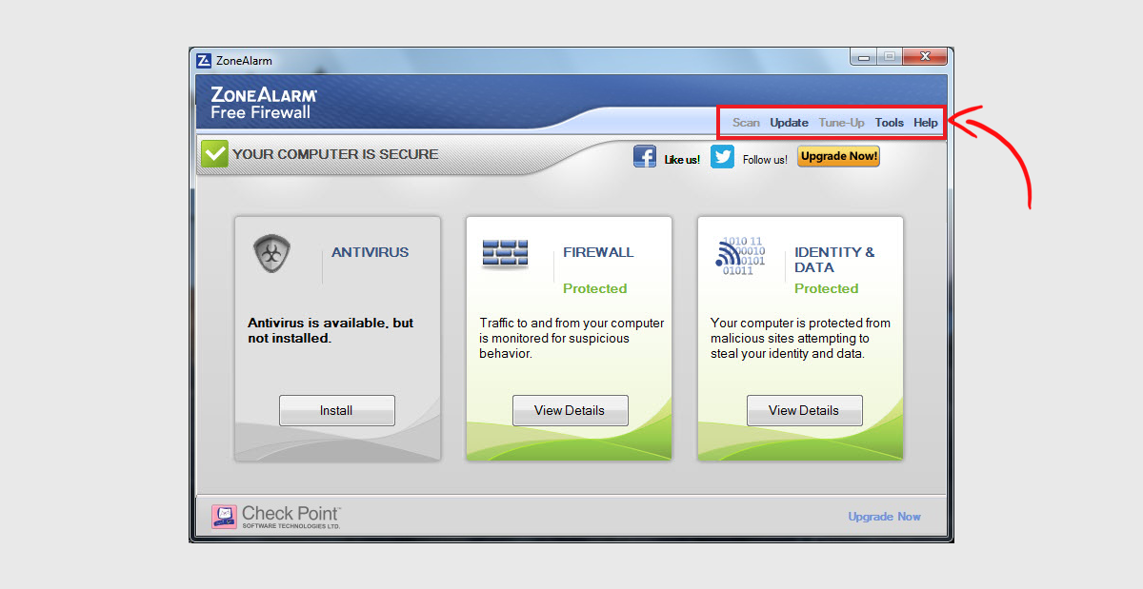Click the ZoneAlarm Free Firewall logo
The width and height of the screenshot is (1143, 589).
264,104
